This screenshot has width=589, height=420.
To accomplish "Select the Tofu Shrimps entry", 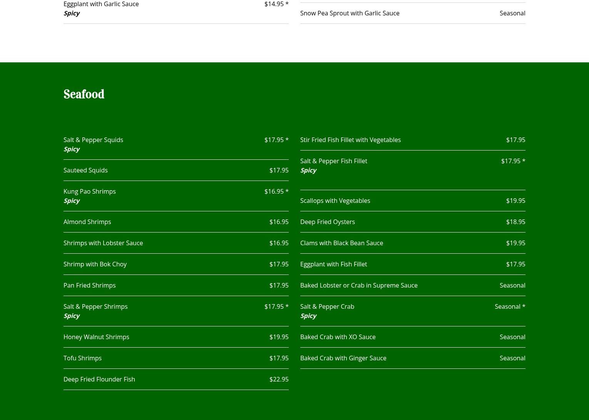I will [82, 358].
